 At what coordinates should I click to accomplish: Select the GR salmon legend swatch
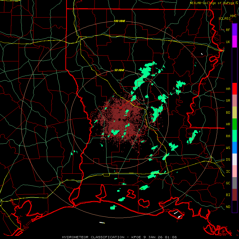(x=234, y=101)
